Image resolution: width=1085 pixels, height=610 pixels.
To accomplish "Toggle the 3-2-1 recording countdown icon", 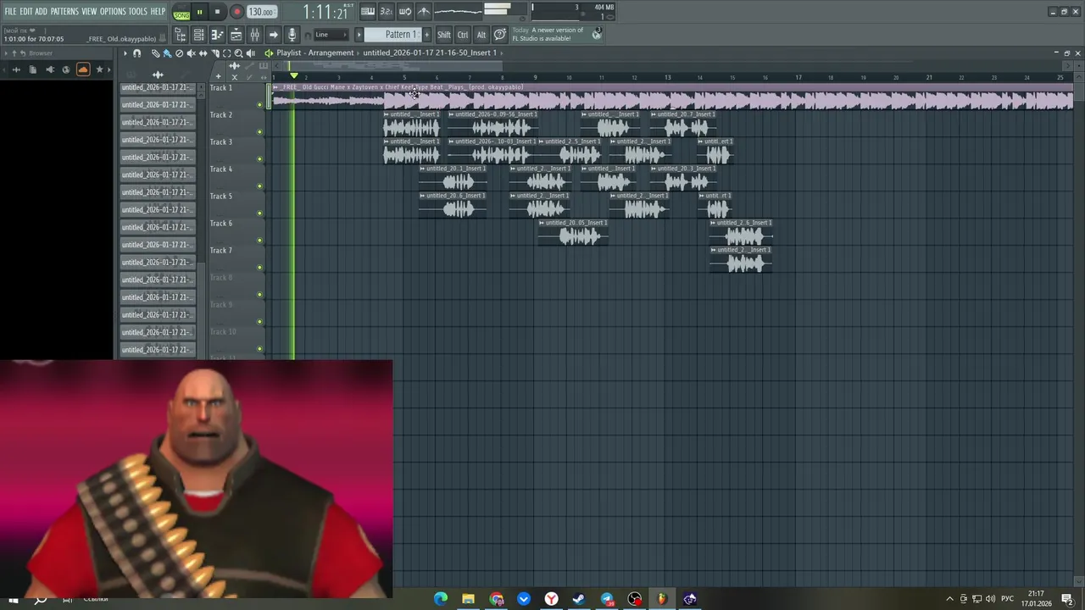I will point(386,12).
